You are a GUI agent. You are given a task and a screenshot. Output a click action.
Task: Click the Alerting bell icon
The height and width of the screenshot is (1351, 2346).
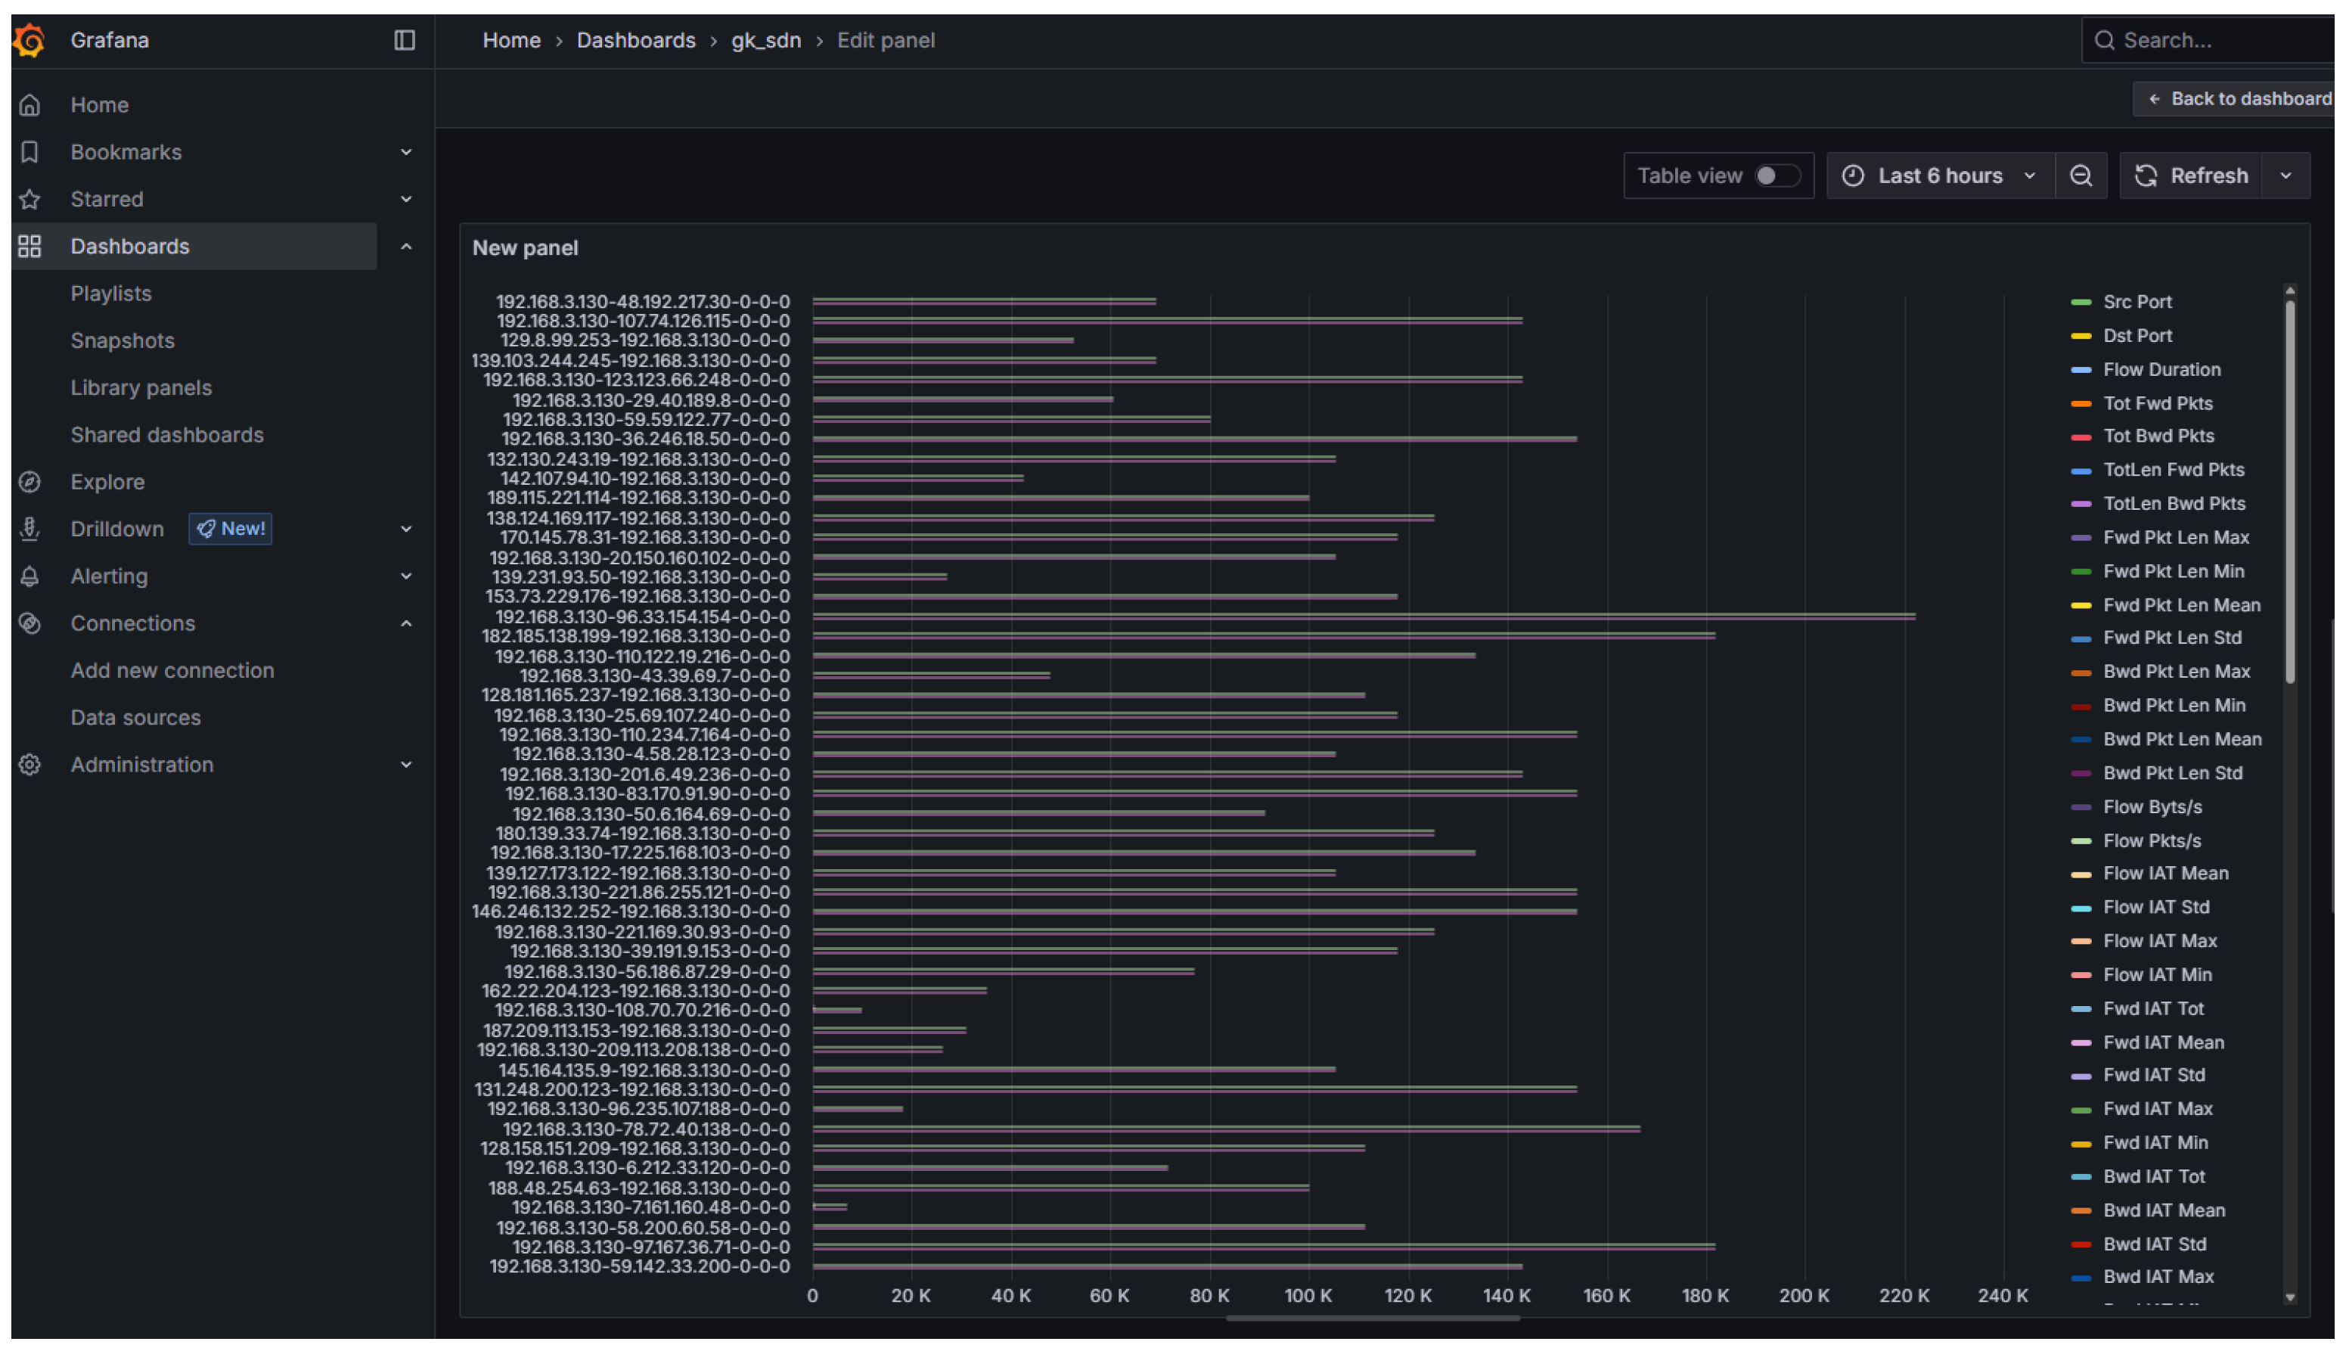click(x=29, y=576)
